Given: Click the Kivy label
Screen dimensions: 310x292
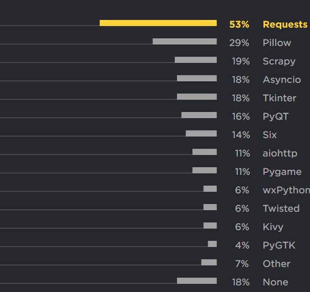Looking at the screenshot, I should click(273, 227).
